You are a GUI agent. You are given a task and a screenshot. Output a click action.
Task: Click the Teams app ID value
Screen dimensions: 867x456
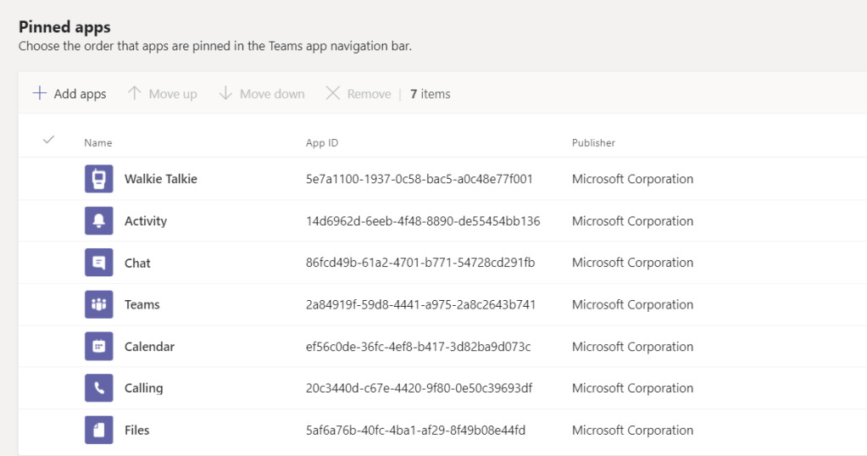420,304
